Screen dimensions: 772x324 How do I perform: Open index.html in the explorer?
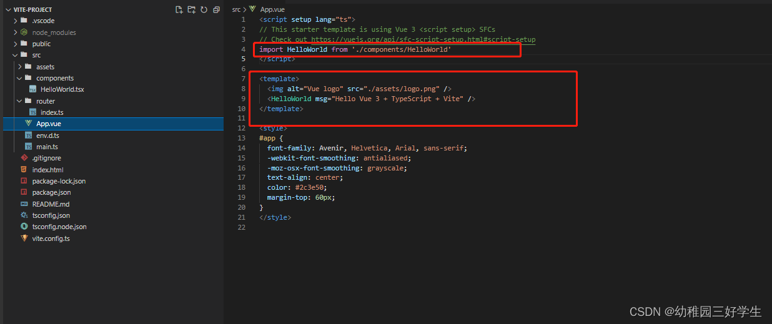(x=48, y=169)
